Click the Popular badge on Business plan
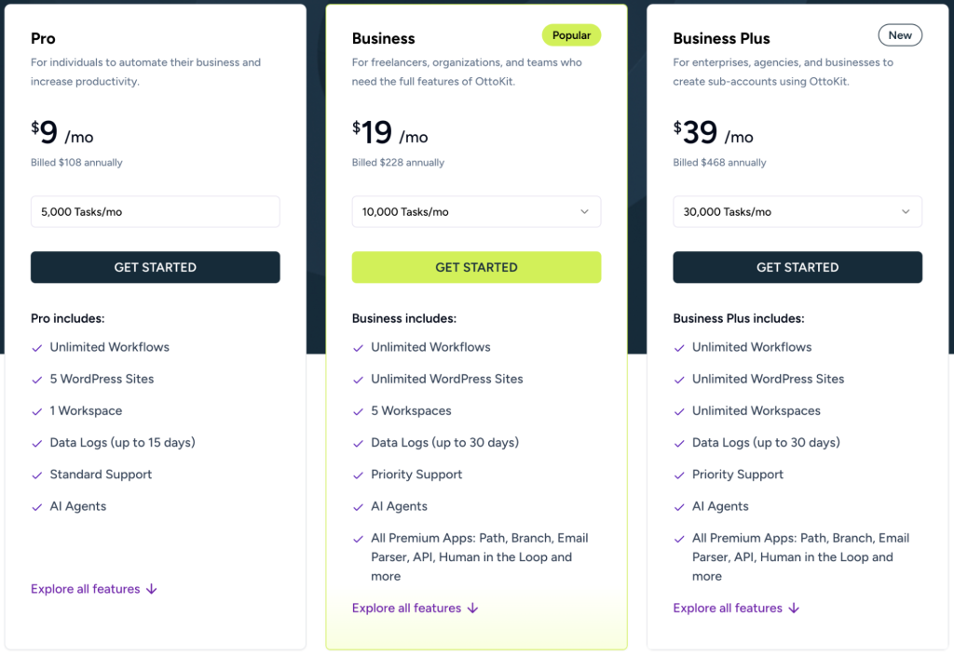This screenshot has width=954, height=656. click(x=571, y=35)
